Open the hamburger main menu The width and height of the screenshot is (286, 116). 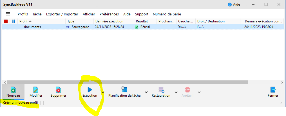pyautogui.click(x=8, y=14)
